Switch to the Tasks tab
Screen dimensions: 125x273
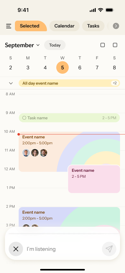pos(93,26)
